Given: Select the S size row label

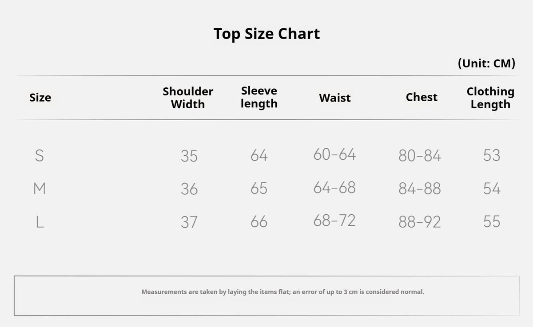Looking at the screenshot, I should point(40,155).
